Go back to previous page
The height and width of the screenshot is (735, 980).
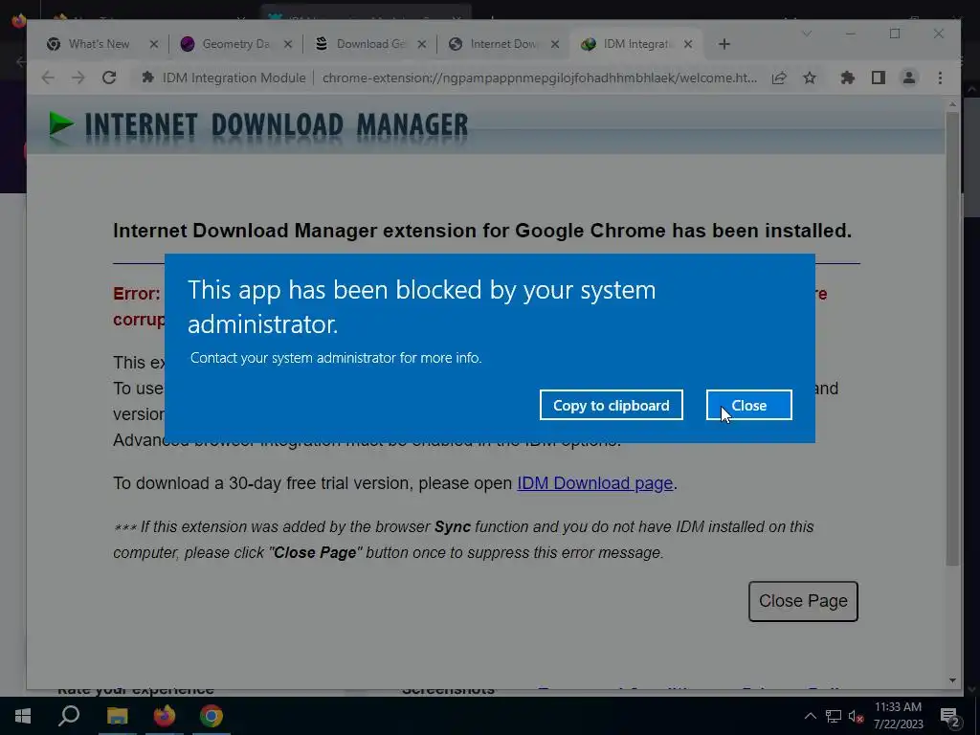pos(48,78)
